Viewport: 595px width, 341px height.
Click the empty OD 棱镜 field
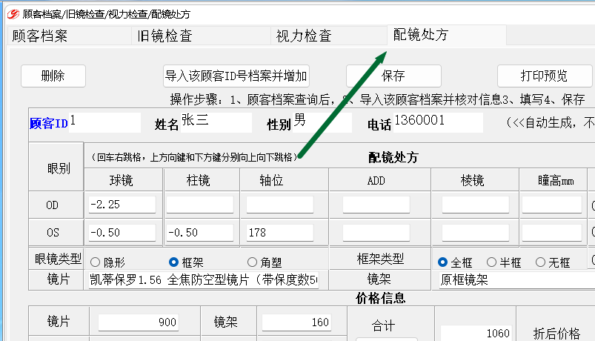[x=476, y=205]
